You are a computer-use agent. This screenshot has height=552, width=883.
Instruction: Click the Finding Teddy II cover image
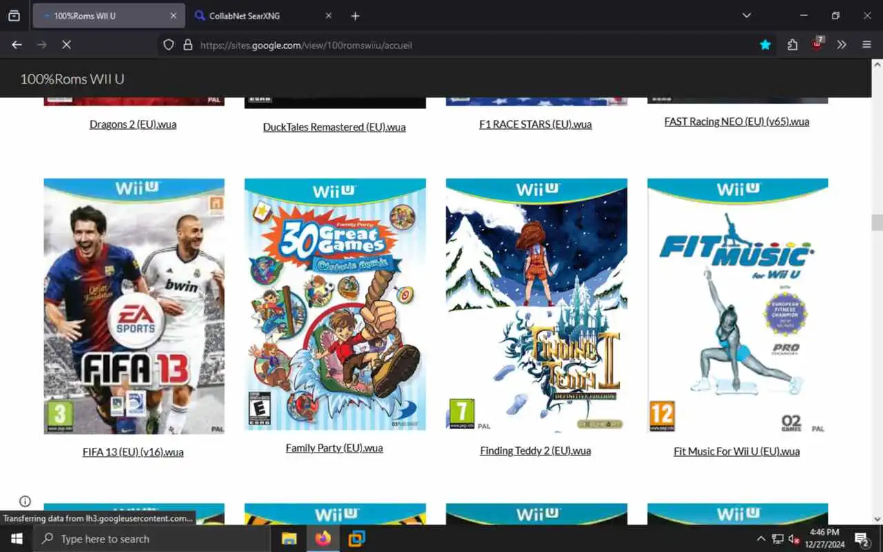537,306
